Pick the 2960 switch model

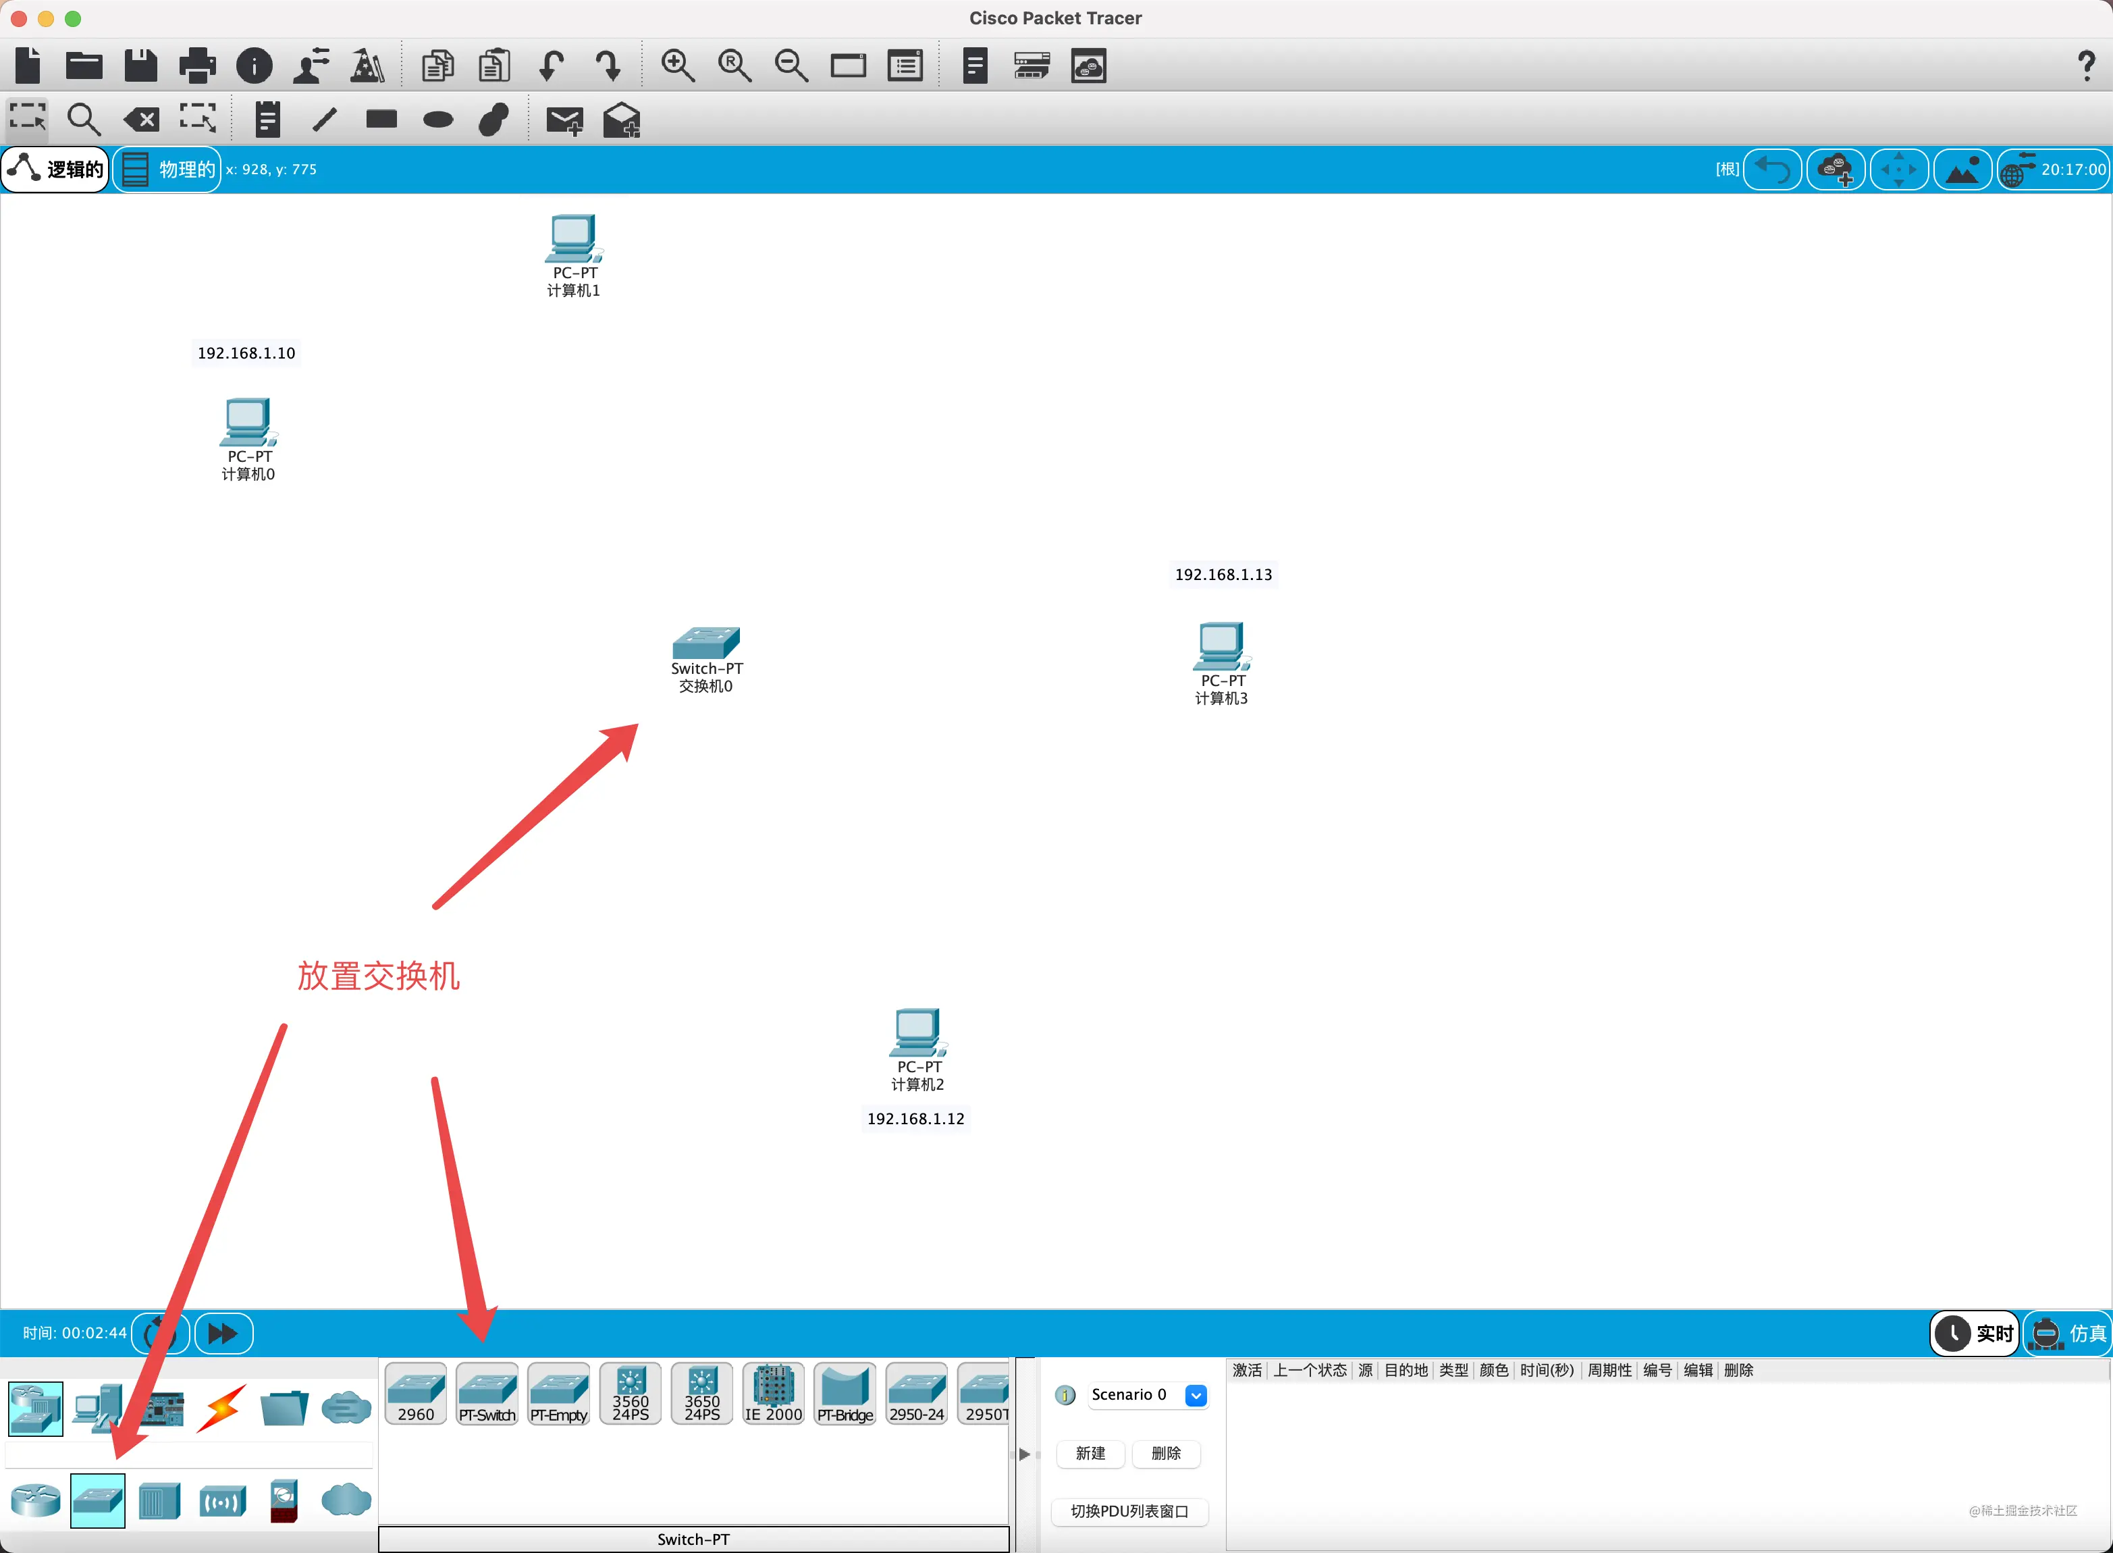tap(415, 1394)
